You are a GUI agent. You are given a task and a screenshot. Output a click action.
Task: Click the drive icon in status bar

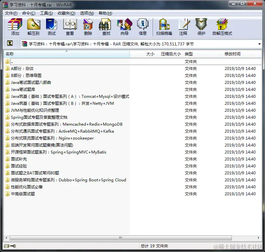click(7, 246)
